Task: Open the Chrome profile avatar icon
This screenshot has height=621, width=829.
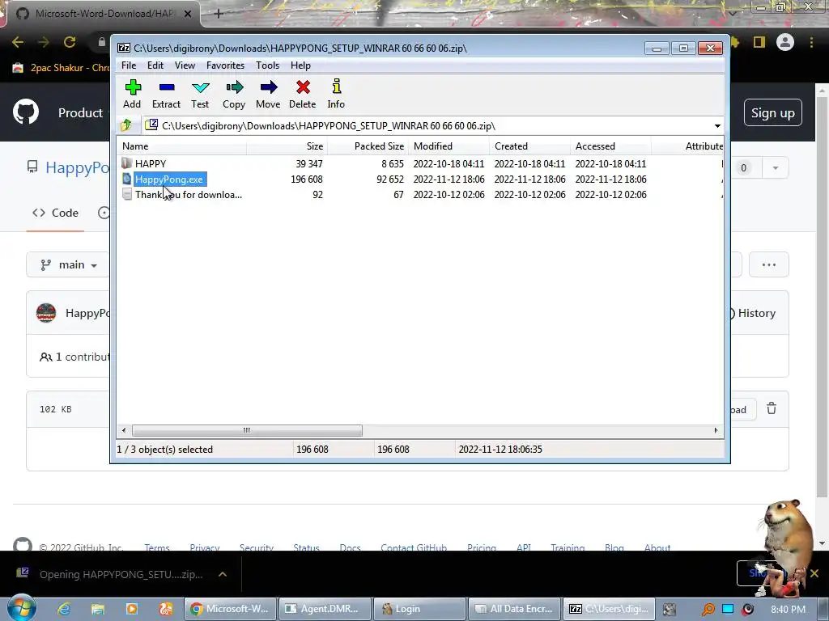Action: [x=785, y=42]
